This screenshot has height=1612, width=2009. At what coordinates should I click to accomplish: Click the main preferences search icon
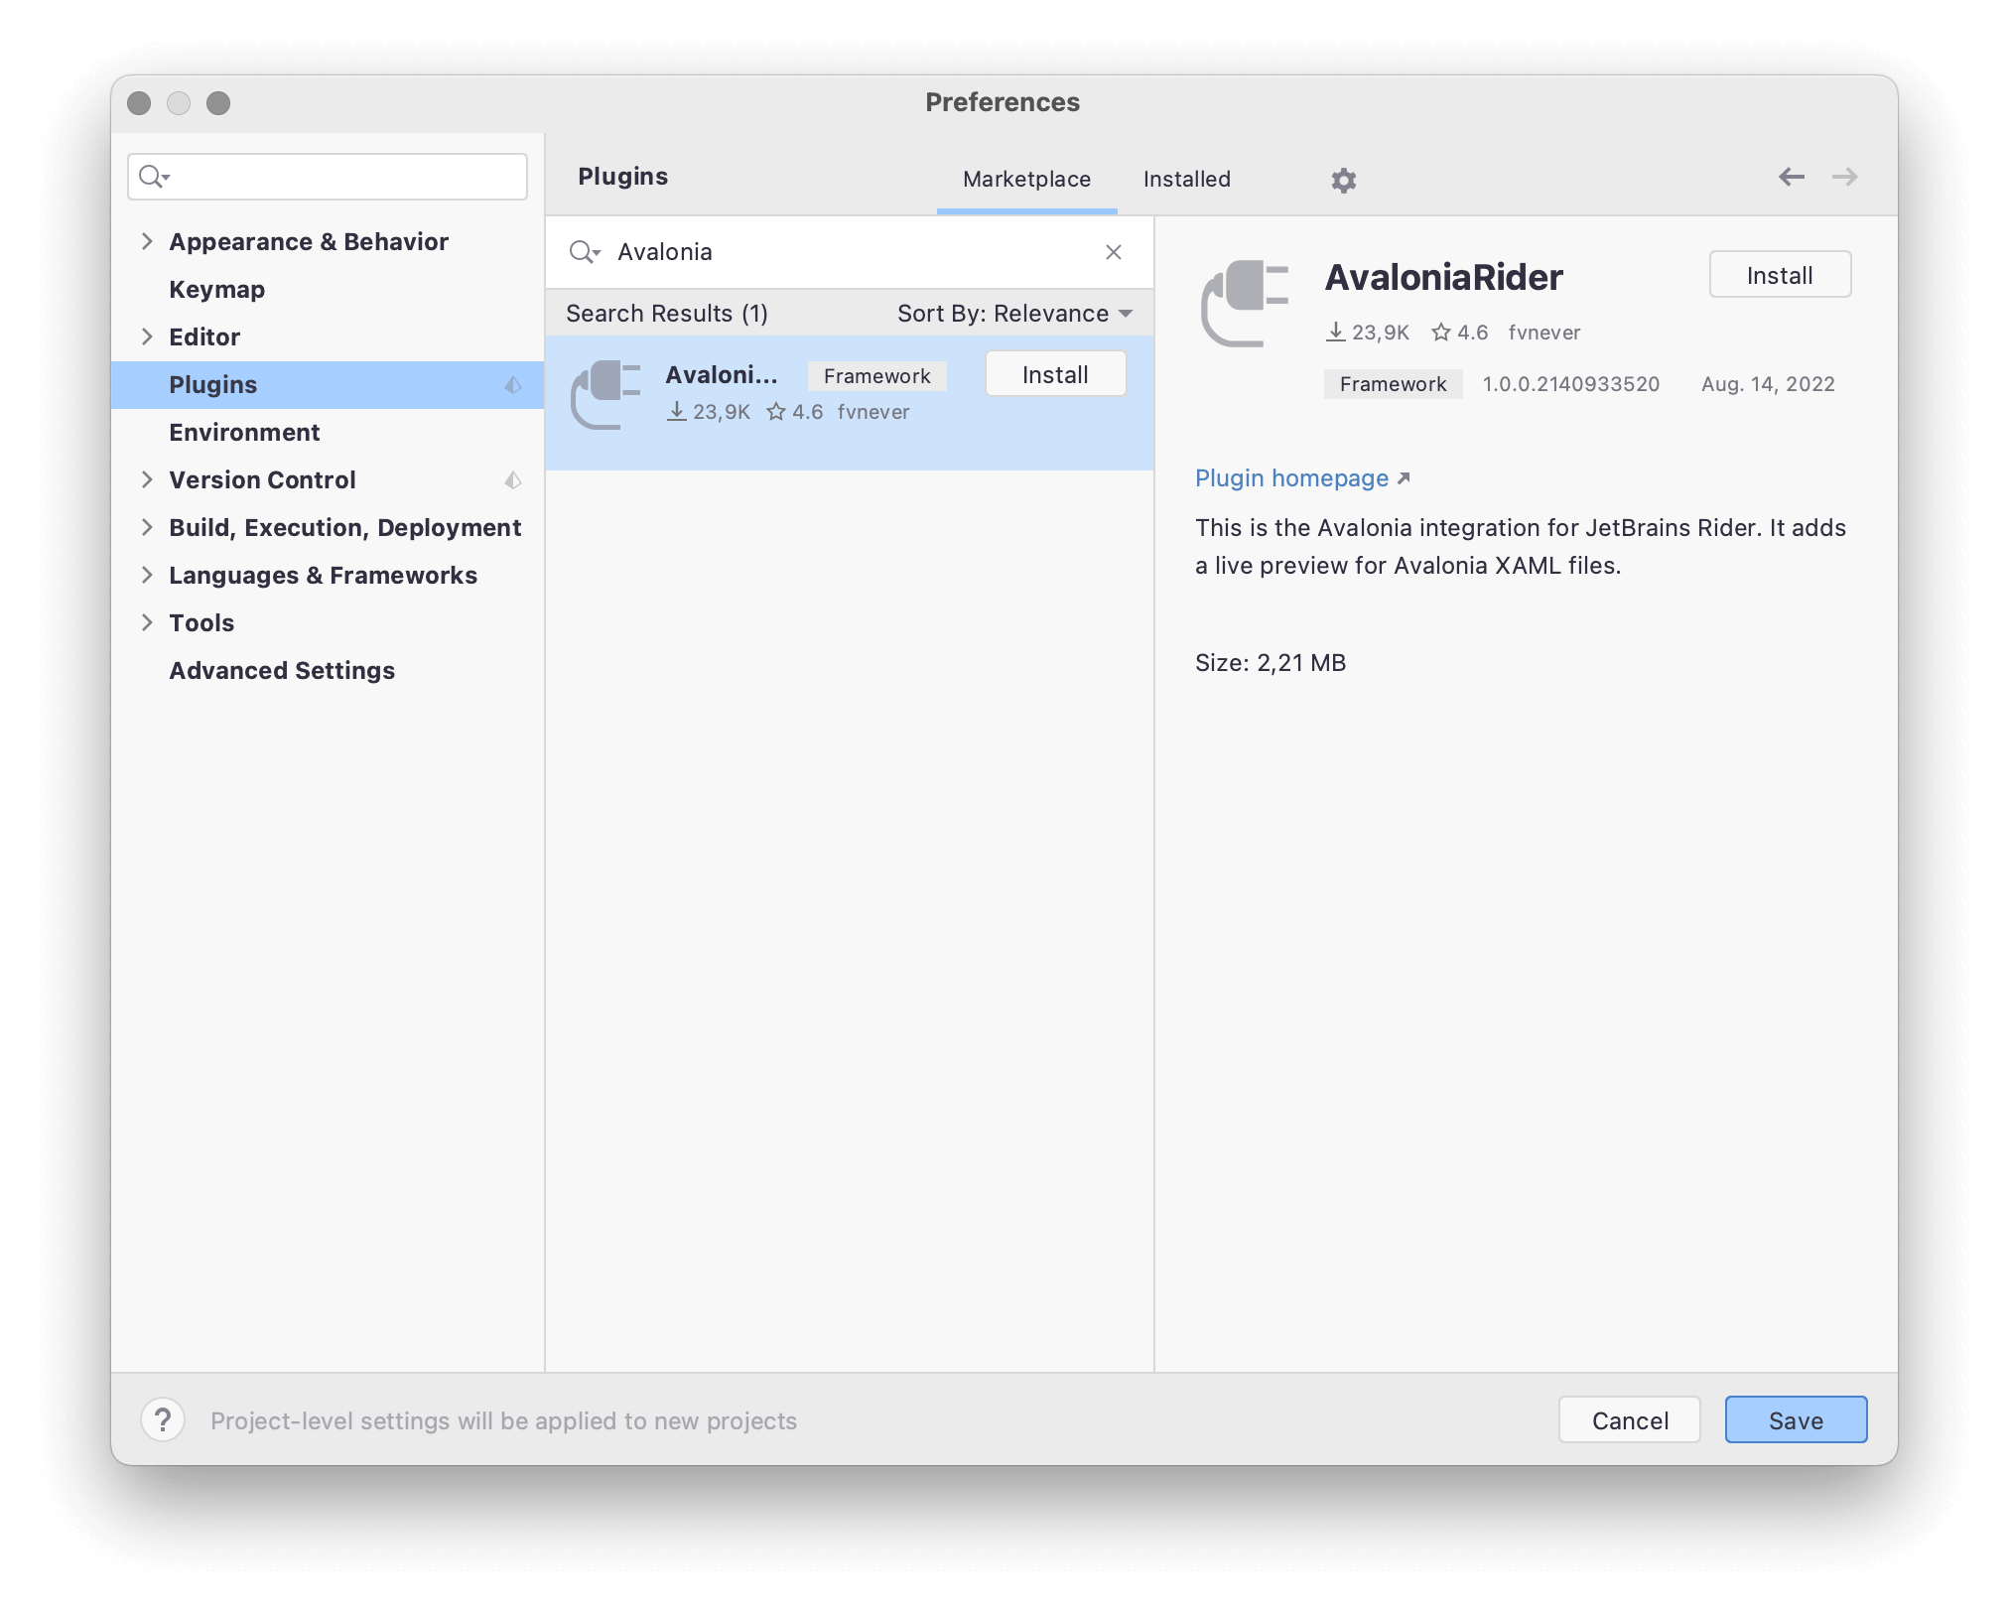click(151, 178)
